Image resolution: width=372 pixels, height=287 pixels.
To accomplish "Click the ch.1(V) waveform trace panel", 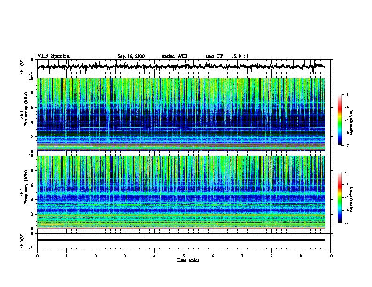I will pos(184,67).
